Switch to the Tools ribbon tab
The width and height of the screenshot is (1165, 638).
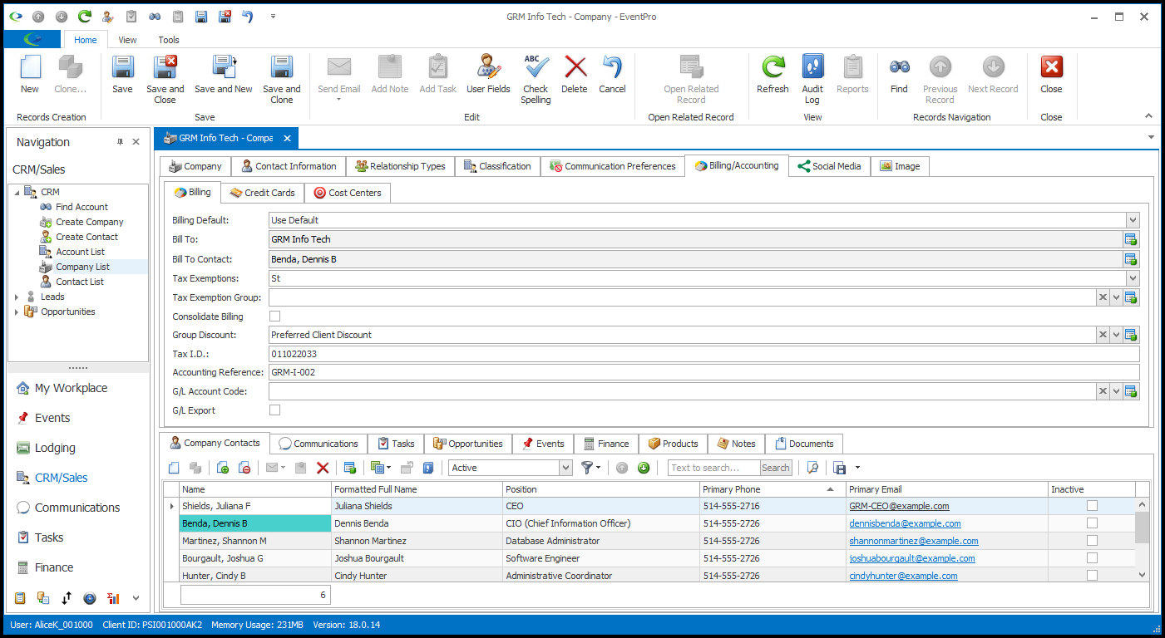pos(169,40)
